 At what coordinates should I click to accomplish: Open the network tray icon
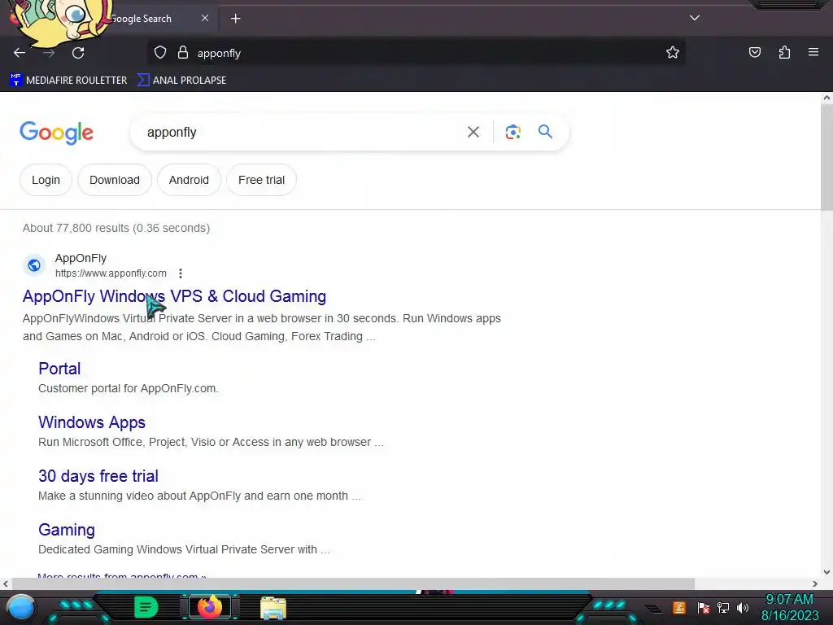pos(723,607)
